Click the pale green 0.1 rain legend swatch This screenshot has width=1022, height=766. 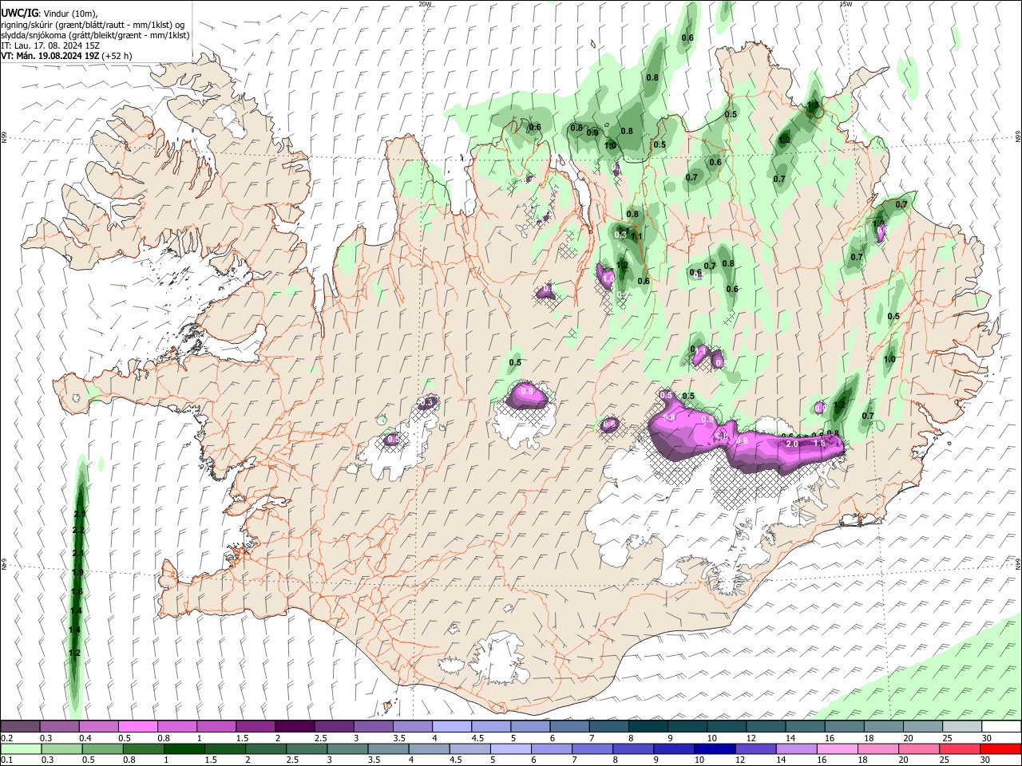point(21,748)
